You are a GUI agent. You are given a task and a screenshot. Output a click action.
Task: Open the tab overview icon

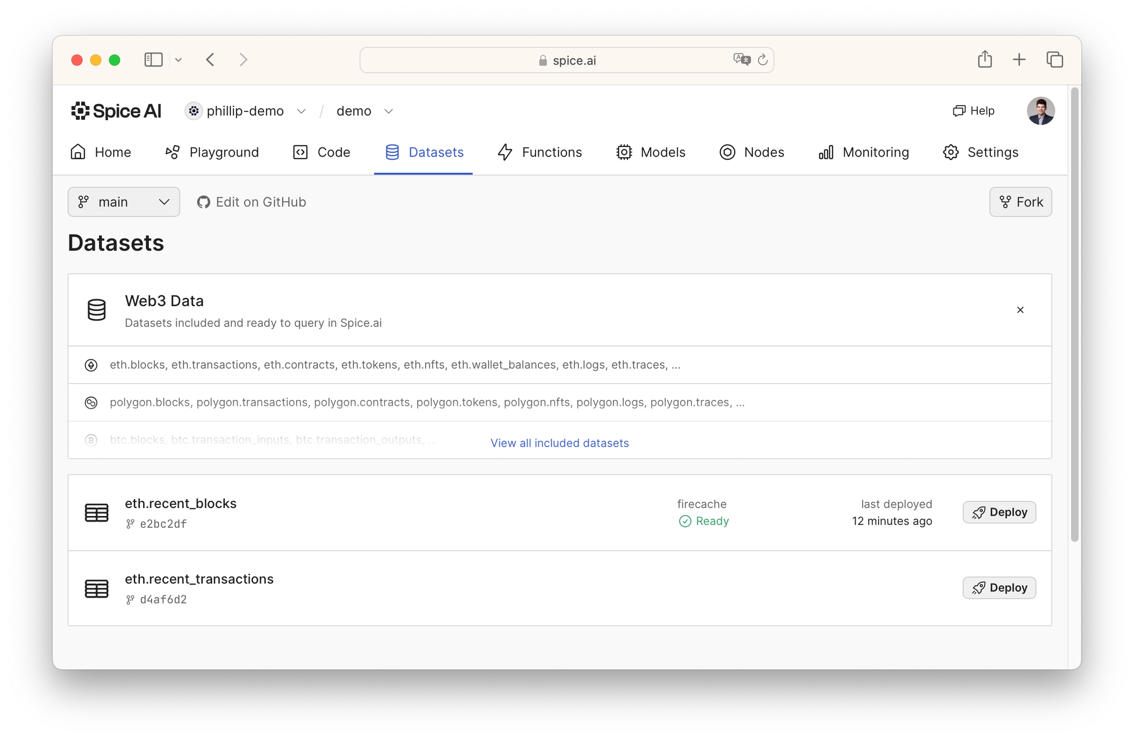pyautogui.click(x=1054, y=60)
